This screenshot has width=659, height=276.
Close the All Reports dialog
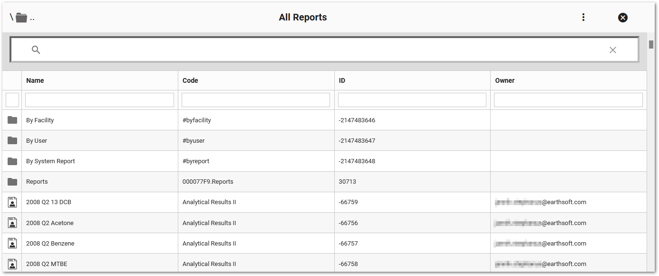(x=623, y=17)
